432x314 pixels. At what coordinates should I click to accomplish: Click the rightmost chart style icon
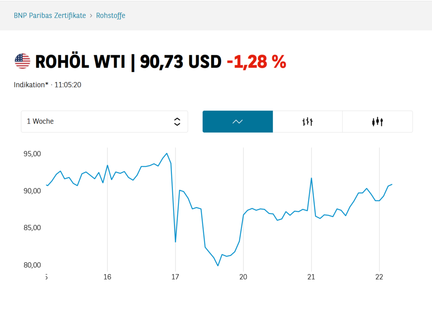[377, 121]
